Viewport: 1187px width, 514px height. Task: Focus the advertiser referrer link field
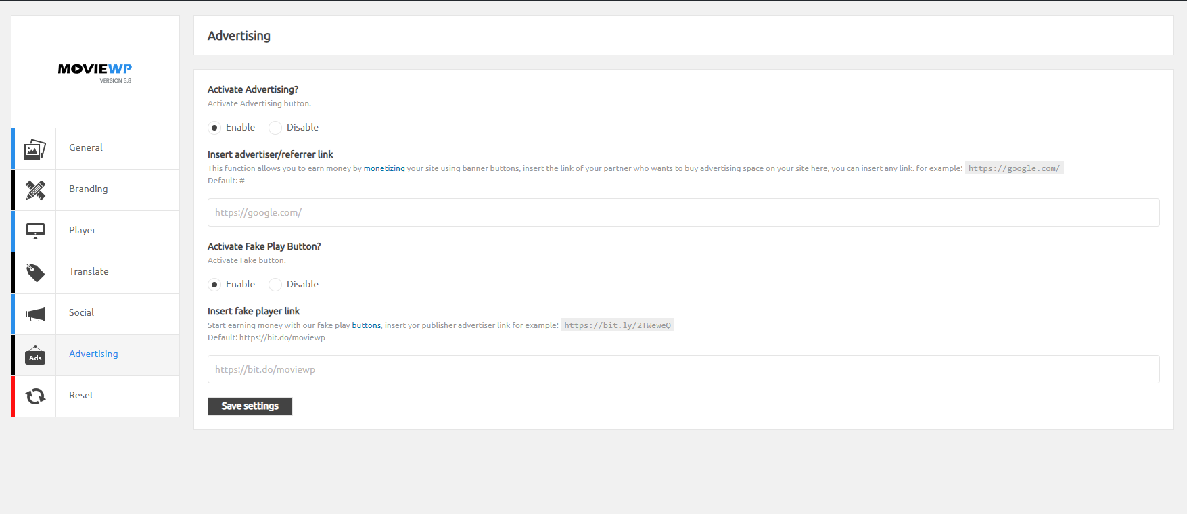683,212
